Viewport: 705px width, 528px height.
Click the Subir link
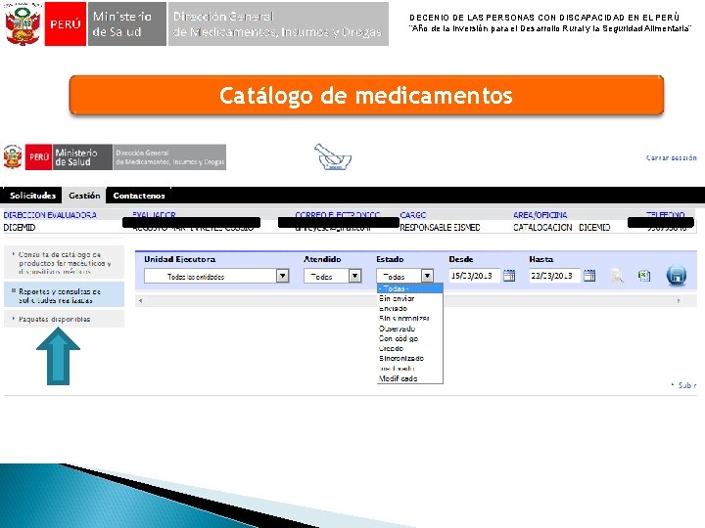coord(686,385)
